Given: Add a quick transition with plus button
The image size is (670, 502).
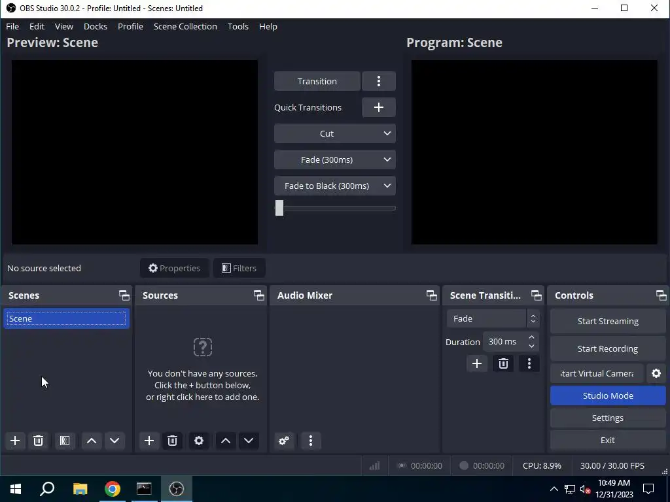Looking at the screenshot, I should pyautogui.click(x=379, y=107).
